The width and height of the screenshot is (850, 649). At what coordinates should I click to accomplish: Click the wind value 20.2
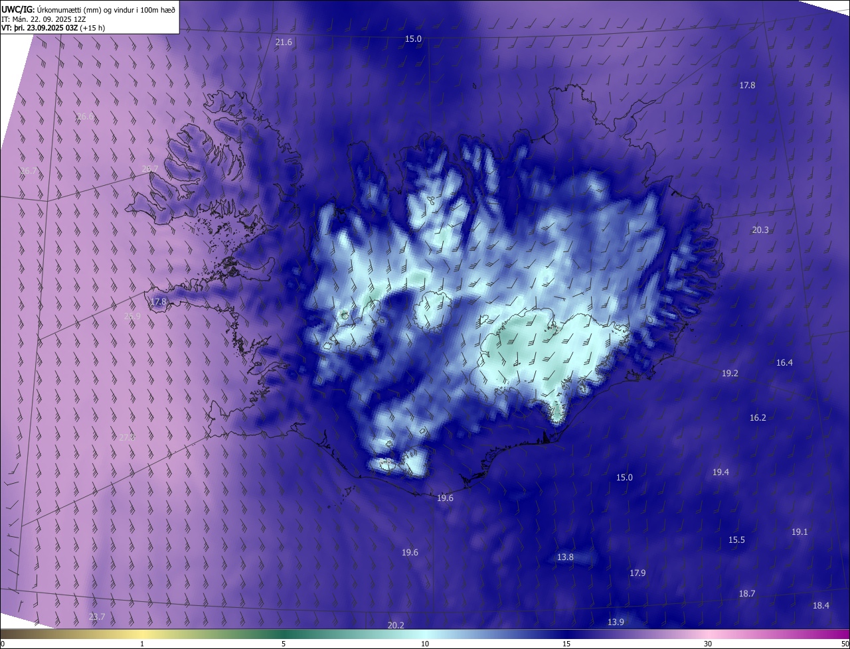click(396, 626)
